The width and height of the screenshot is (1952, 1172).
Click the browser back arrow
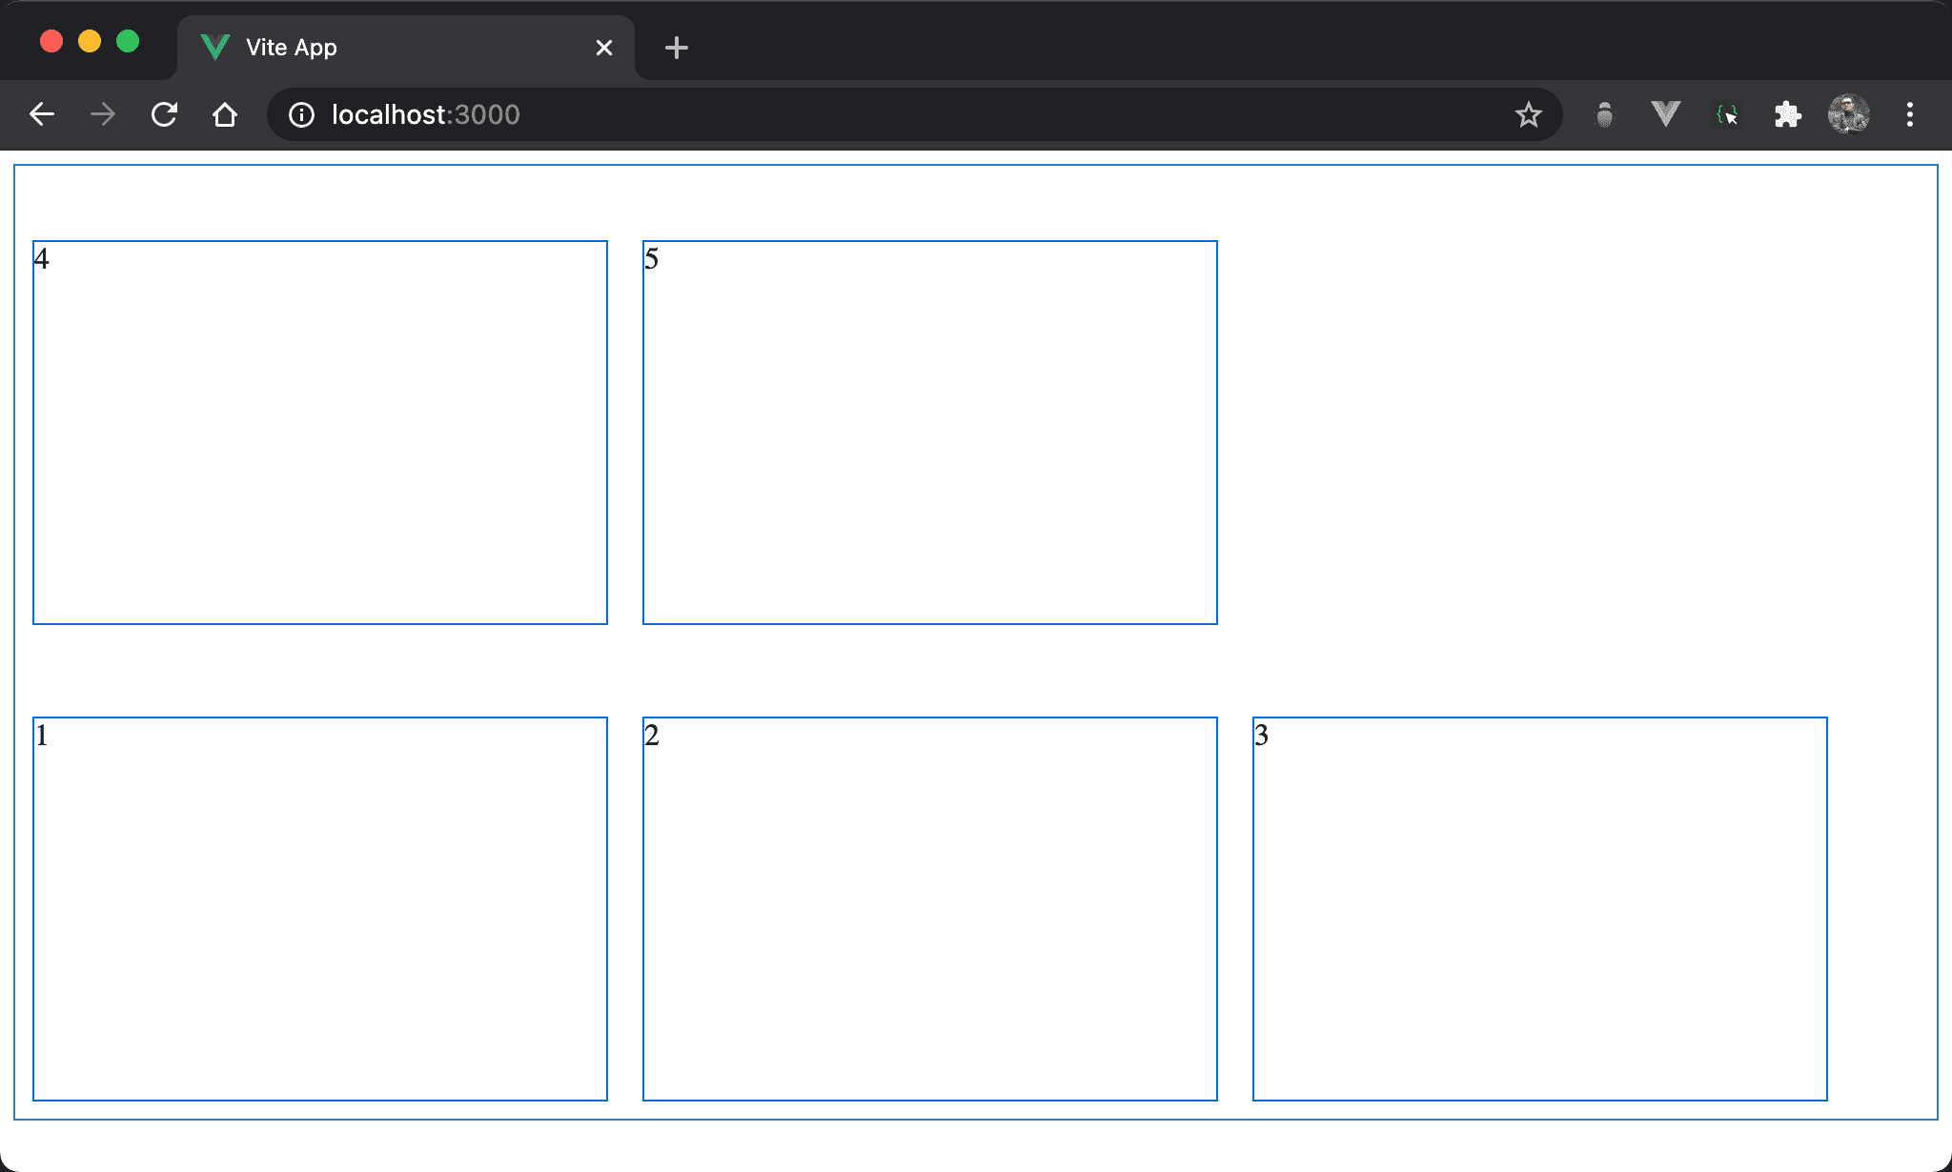pyautogui.click(x=42, y=114)
